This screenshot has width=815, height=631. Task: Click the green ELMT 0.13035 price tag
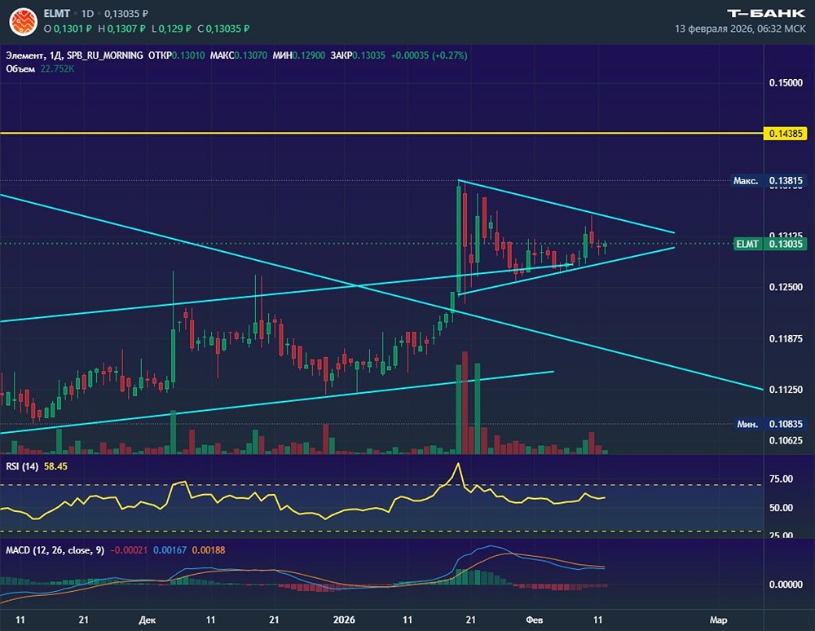(x=770, y=244)
